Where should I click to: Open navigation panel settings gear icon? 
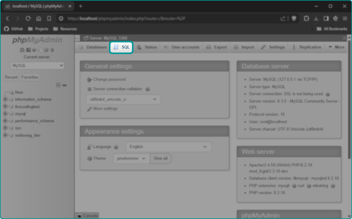coord(46,50)
